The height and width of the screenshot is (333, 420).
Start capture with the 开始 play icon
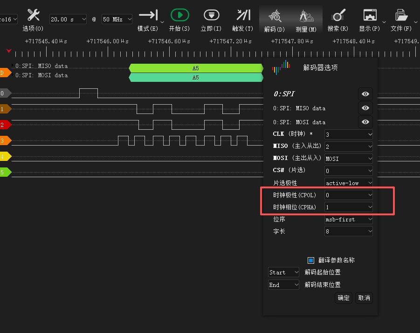pyautogui.click(x=179, y=15)
